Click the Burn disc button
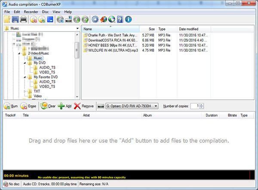Image resolution: width=258 pixels, height=190 pixels. pyautogui.click(x=11, y=106)
